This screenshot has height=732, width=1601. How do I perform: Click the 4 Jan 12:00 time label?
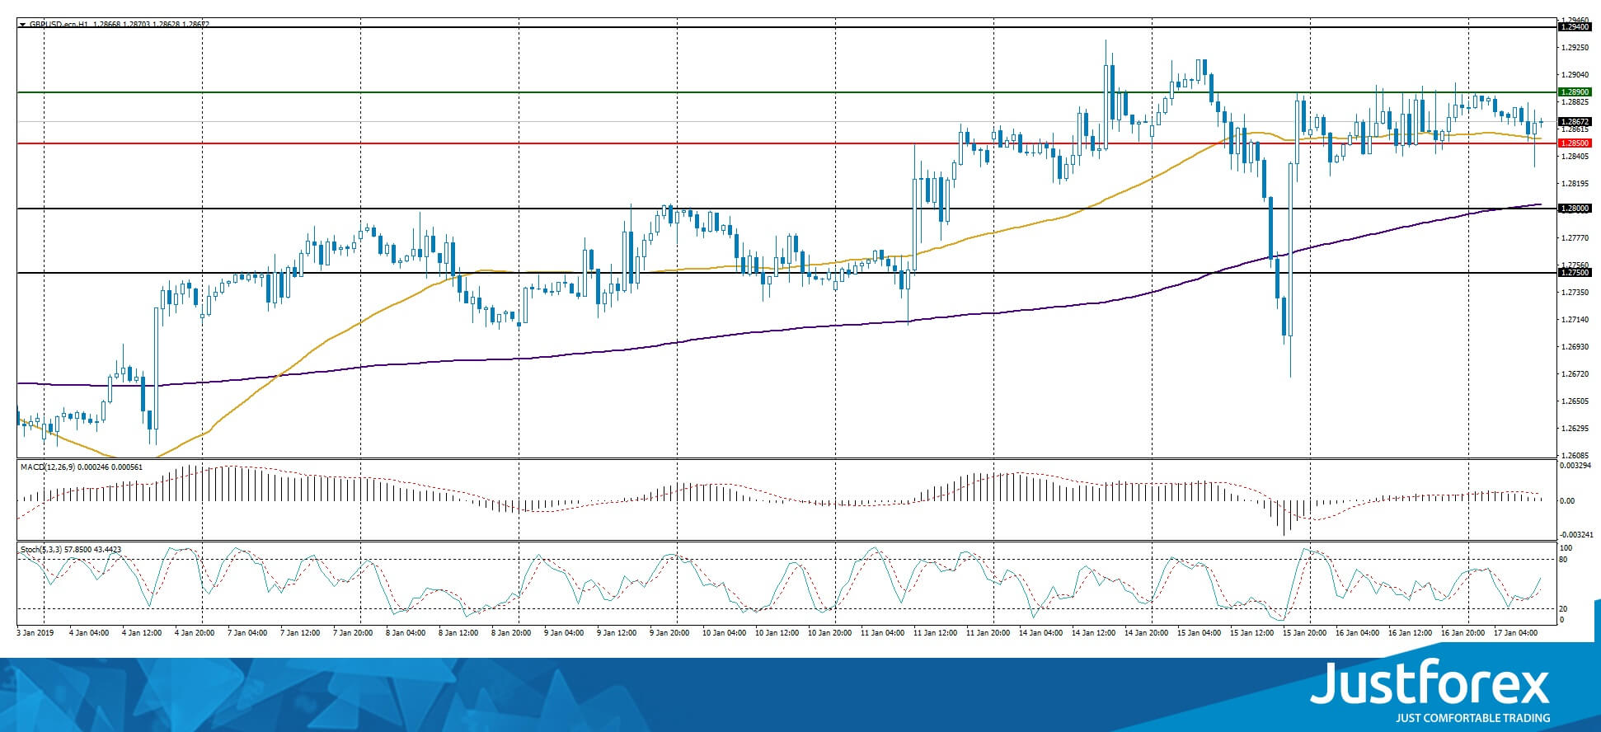(x=143, y=633)
